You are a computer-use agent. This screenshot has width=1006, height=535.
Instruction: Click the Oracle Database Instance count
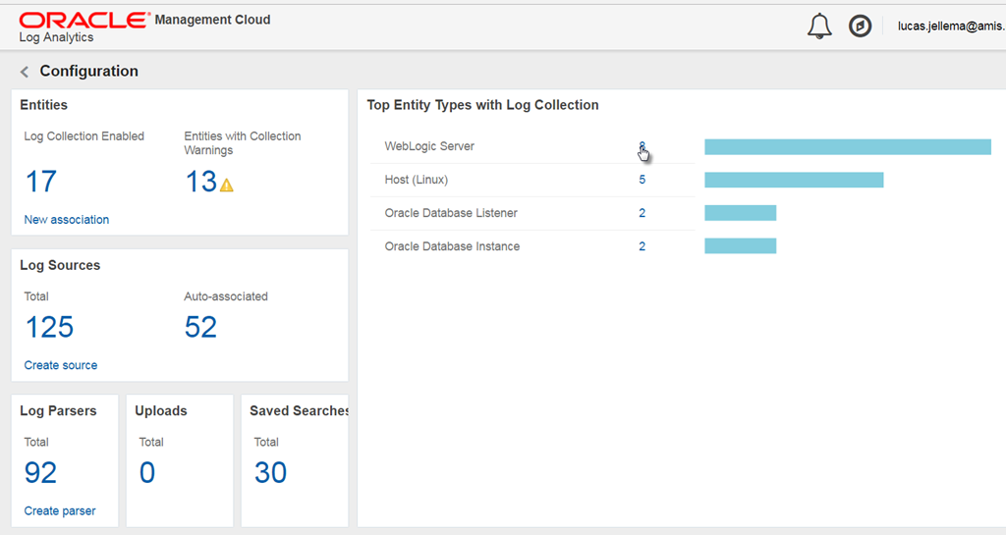[643, 246]
